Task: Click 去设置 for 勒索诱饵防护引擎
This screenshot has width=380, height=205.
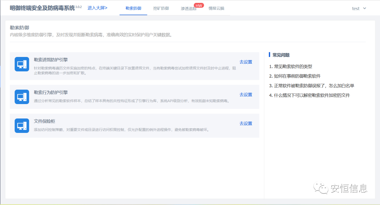Action: pos(246,62)
